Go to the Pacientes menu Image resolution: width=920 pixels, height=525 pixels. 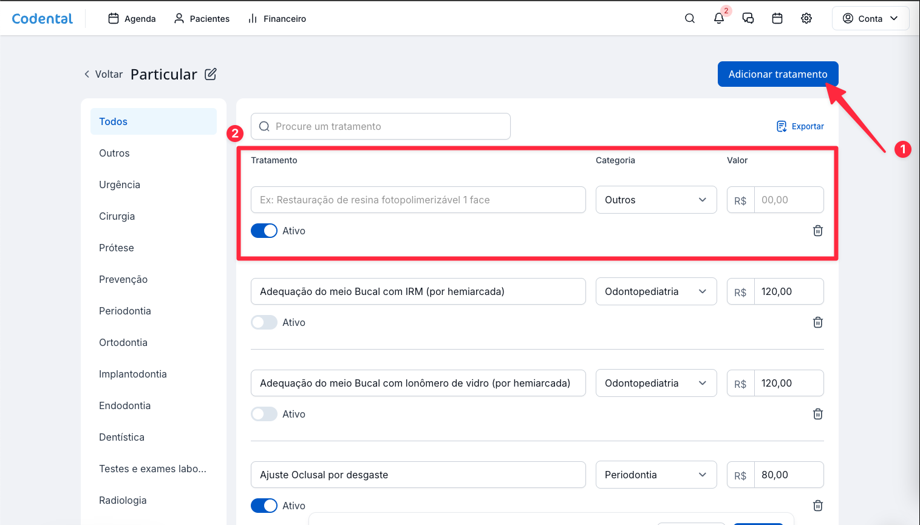202,18
